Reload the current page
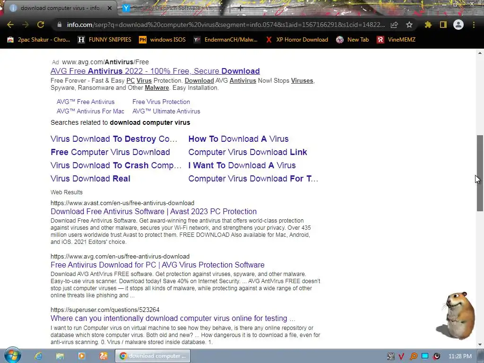 pyautogui.click(x=41, y=25)
